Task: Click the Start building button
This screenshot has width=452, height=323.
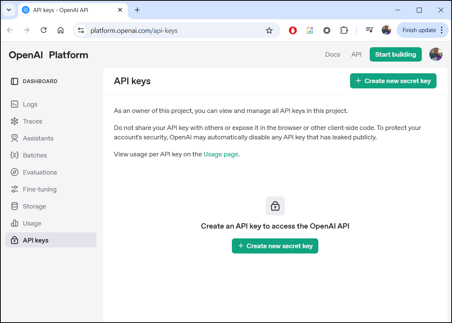Action: [x=395, y=54]
